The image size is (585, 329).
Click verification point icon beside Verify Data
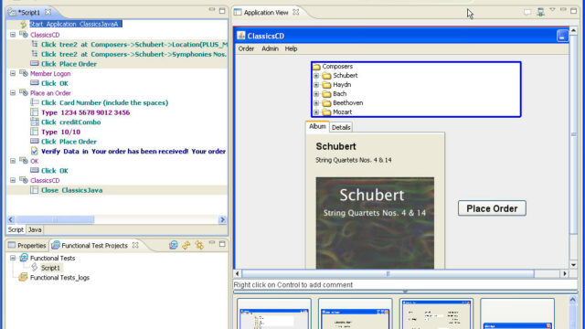tap(35, 151)
